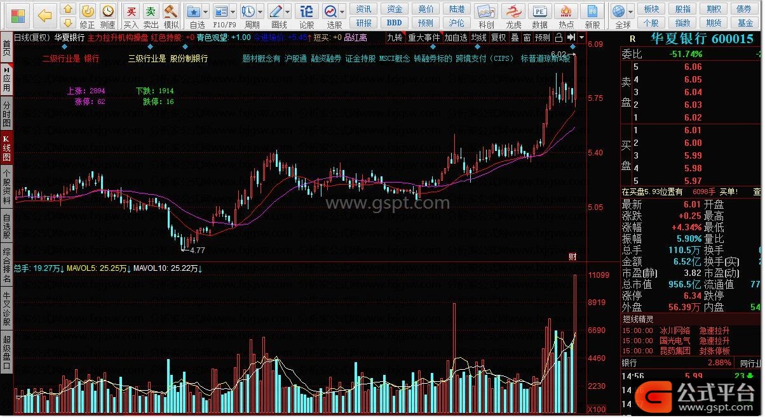Click the 基金 funds button

[x=745, y=23]
